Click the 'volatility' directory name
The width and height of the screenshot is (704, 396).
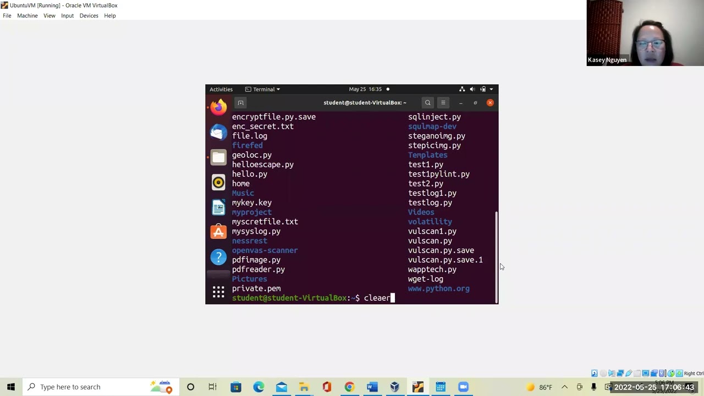(x=430, y=222)
